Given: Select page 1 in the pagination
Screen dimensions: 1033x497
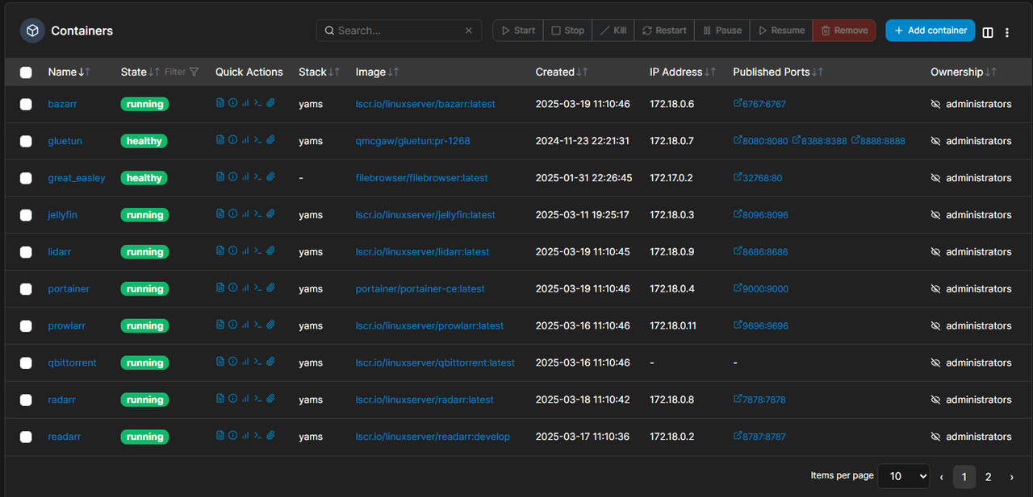Looking at the screenshot, I should click(964, 477).
